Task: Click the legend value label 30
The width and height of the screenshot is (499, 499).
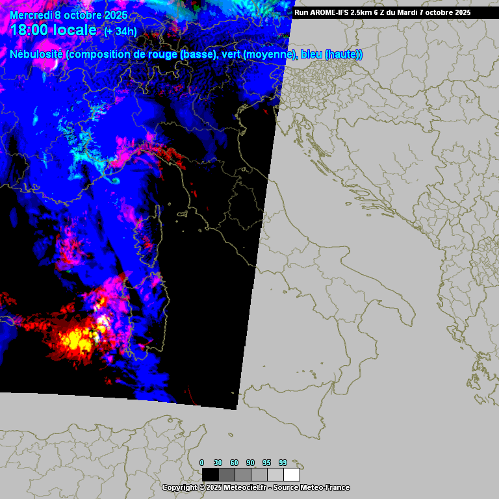Action: (x=218, y=463)
